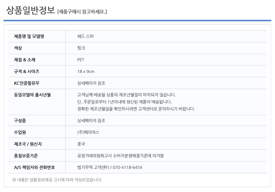Select the 제조국 / 원산지 label
275x192 pixels.
coord(28,144)
